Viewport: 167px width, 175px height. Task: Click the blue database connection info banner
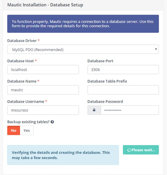tap(83, 24)
